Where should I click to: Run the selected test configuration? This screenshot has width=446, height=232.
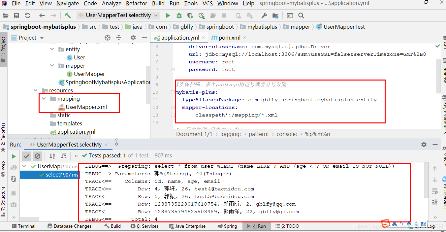168,15
